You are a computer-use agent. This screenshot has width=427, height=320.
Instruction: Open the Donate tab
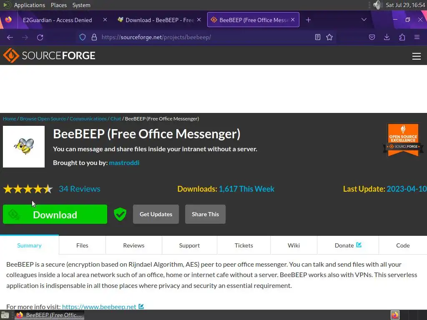[348, 245]
